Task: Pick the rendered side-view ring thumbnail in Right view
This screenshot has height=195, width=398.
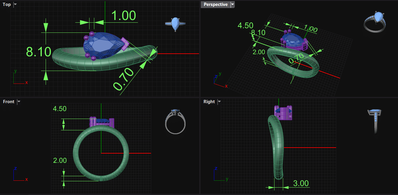Action: pos(375,121)
